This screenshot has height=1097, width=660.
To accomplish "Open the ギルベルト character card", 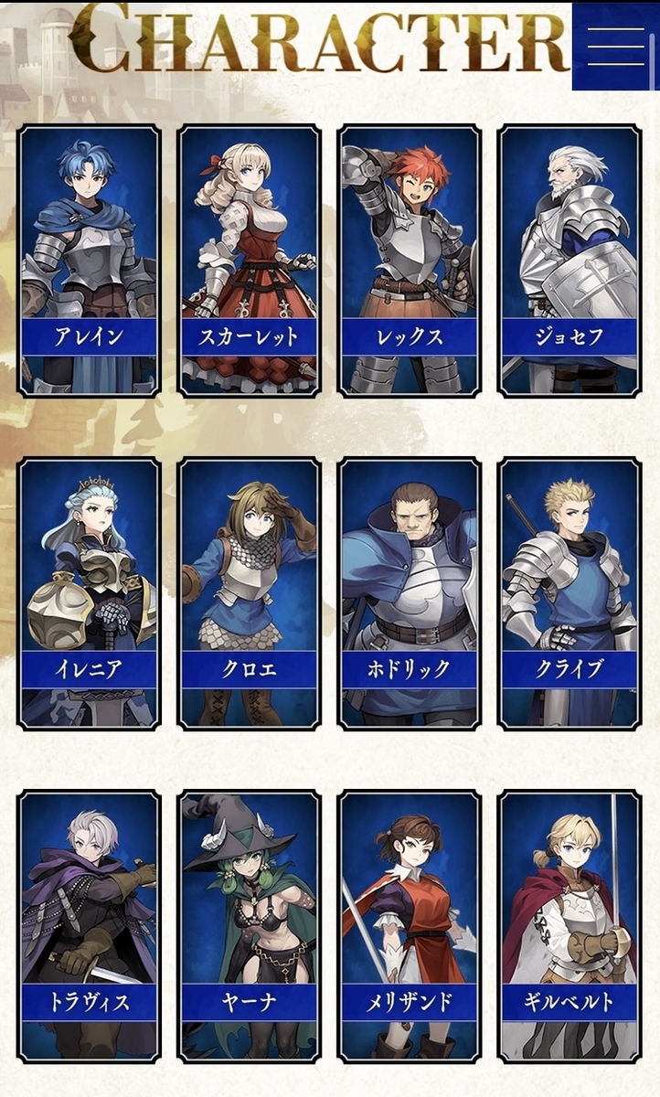I will pyautogui.click(x=570, y=927).
